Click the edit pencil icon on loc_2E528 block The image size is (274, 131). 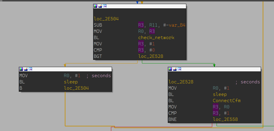tap(175, 69)
